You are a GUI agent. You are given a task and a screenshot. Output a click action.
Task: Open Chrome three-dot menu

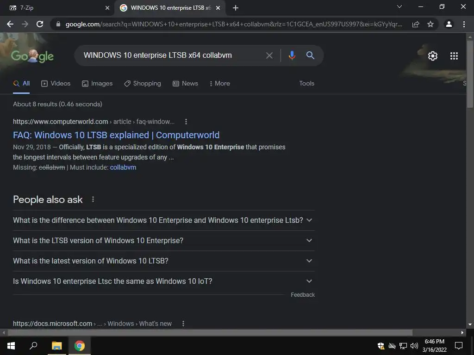pyautogui.click(x=464, y=24)
